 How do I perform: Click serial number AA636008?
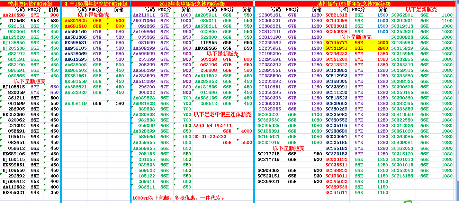coord(76,65)
